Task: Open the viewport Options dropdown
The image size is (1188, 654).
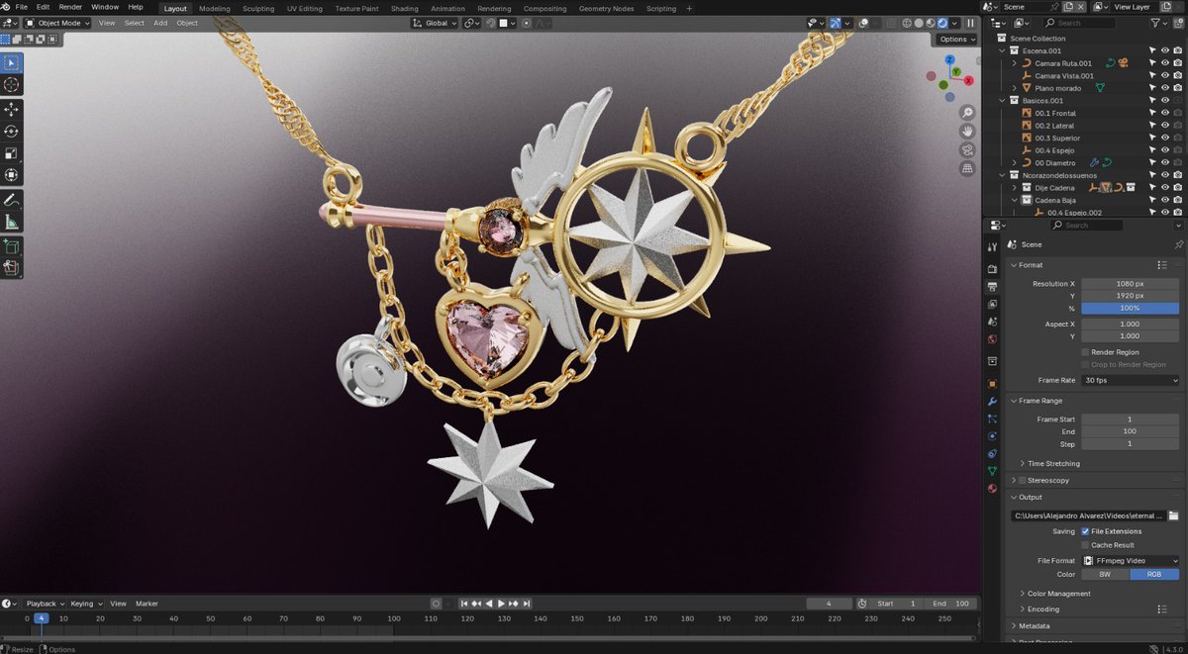Action: pos(957,39)
